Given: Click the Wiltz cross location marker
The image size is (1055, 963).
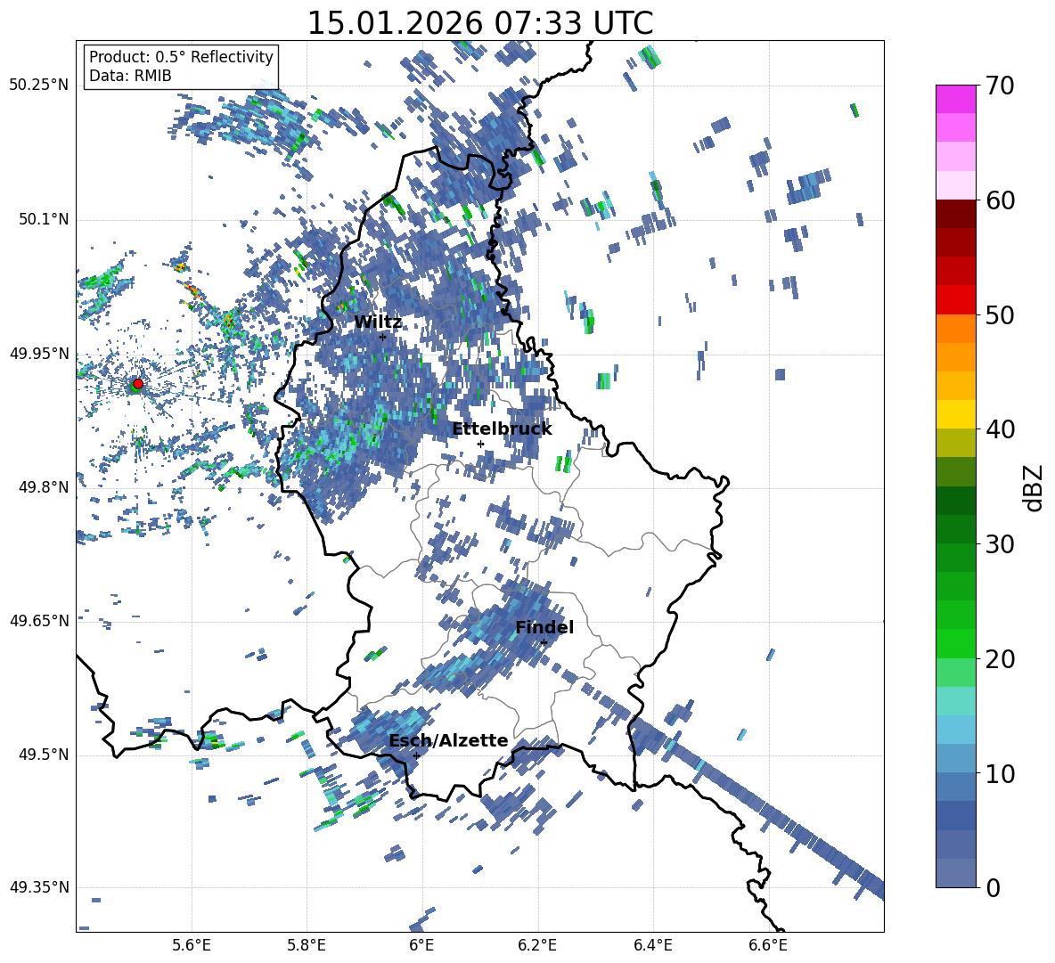Looking at the screenshot, I should click(x=383, y=337).
